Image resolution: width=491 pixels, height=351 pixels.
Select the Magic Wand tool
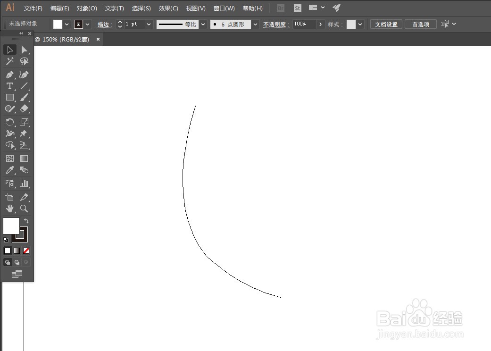[10, 61]
